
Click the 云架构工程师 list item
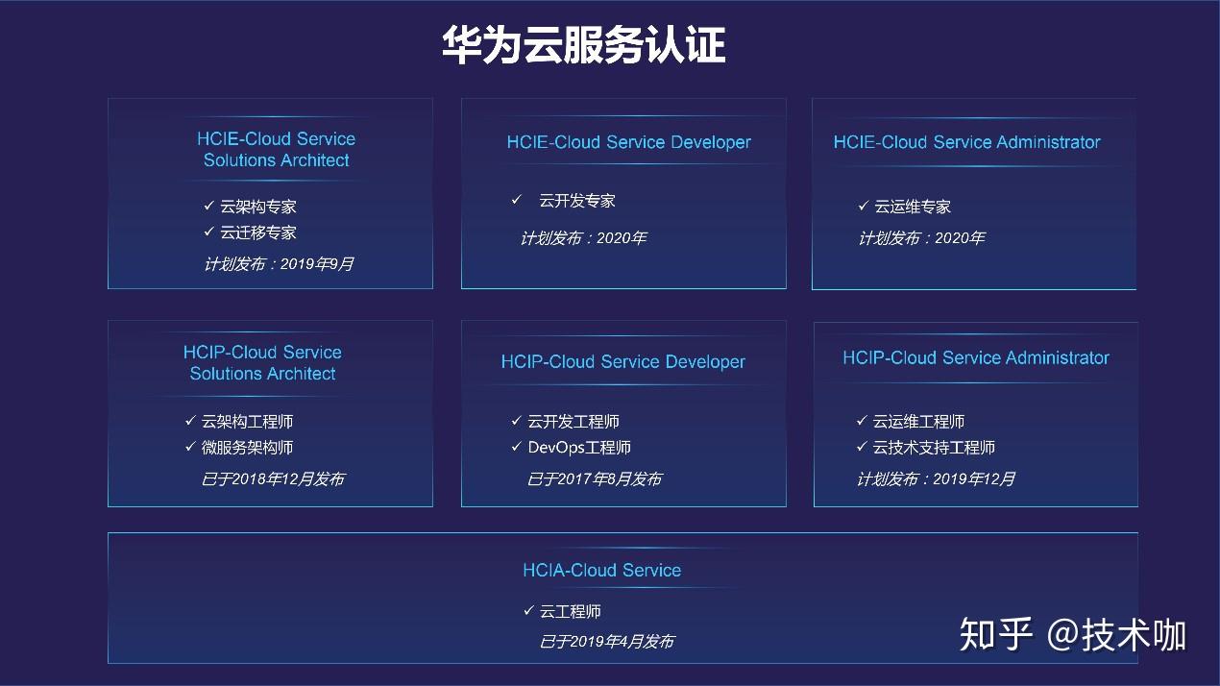[247, 422]
